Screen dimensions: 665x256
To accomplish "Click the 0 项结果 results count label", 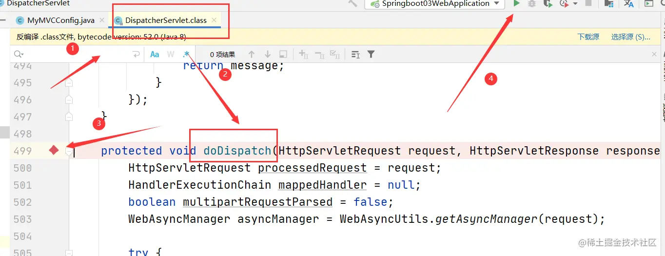I will (x=223, y=55).
